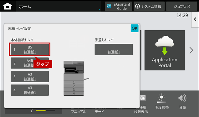Expand the side panel chevron
Image resolution: width=199 pixels, height=117 pixels.
click(x=195, y=19)
